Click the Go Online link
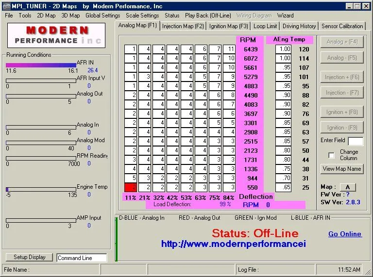The image size is (373, 277). [344, 234]
